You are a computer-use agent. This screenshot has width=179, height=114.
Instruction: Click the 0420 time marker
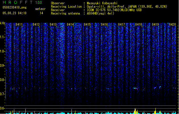click(172, 25)
